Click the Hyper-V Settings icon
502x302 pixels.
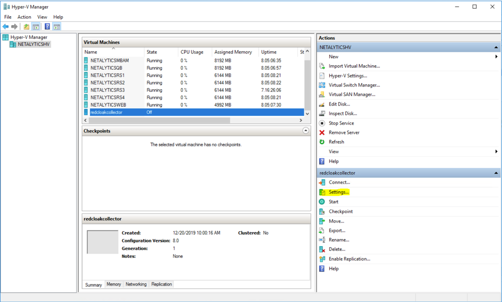click(322, 76)
